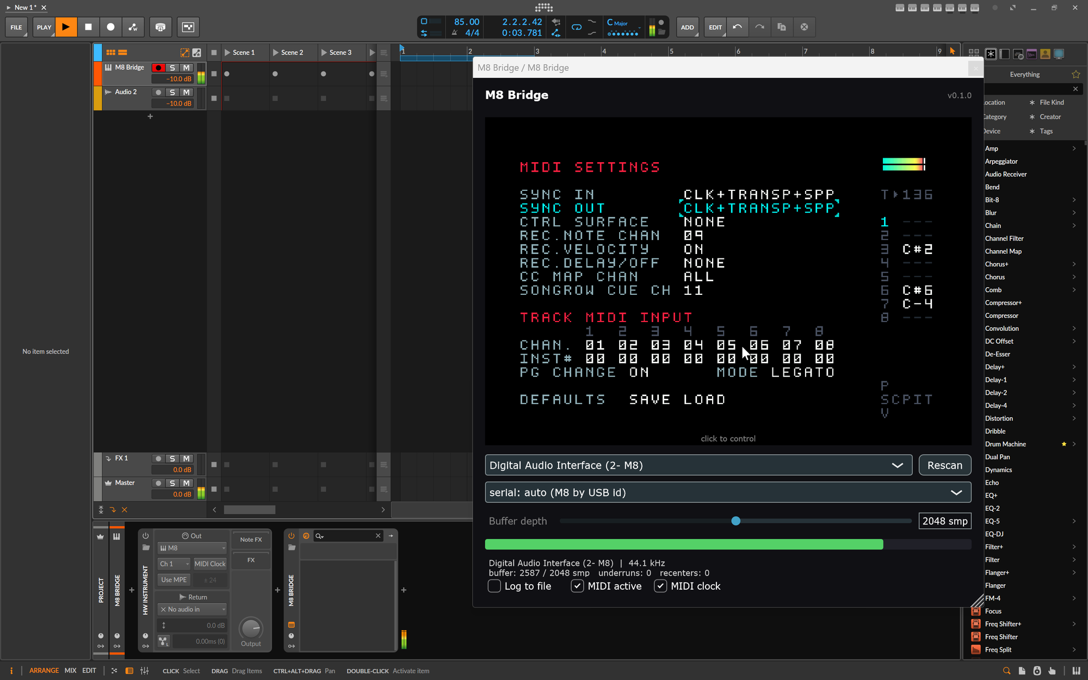
Task: Toggle the arranger loop icon in transport
Action: (577, 27)
